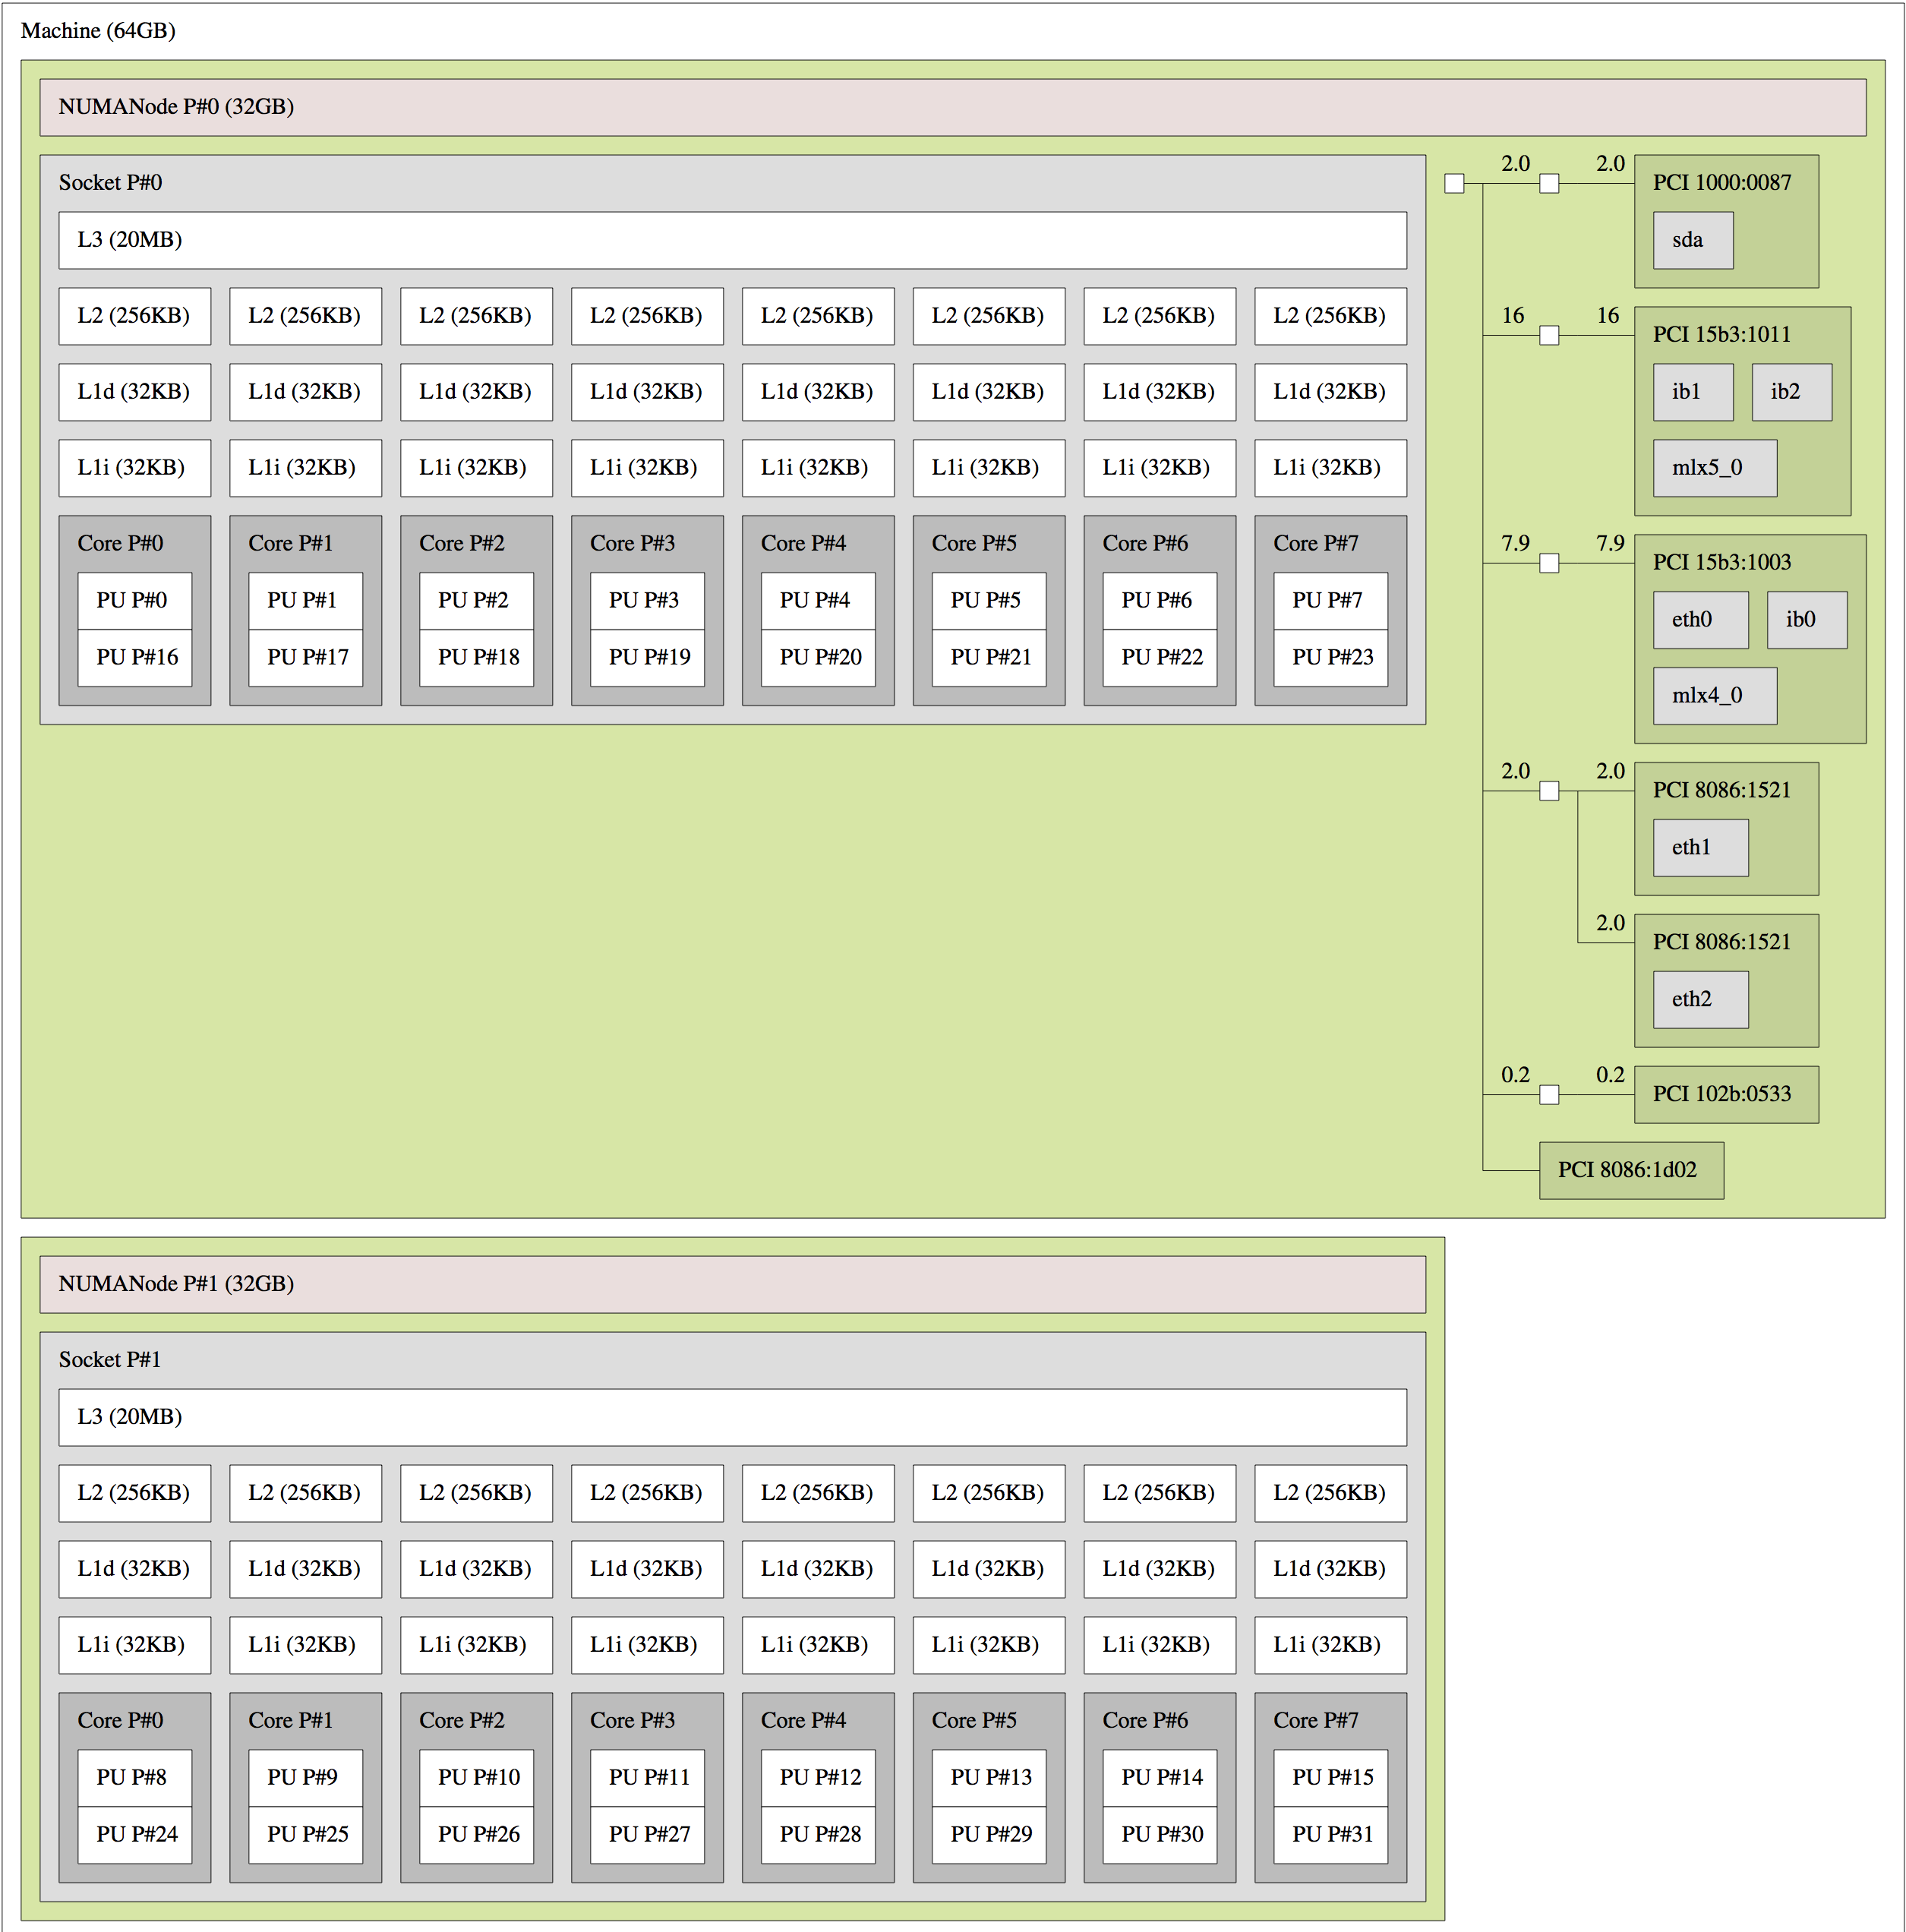Click the NUMANode P#1 (32GB) bar
1906x1932 pixels.
point(732,1285)
